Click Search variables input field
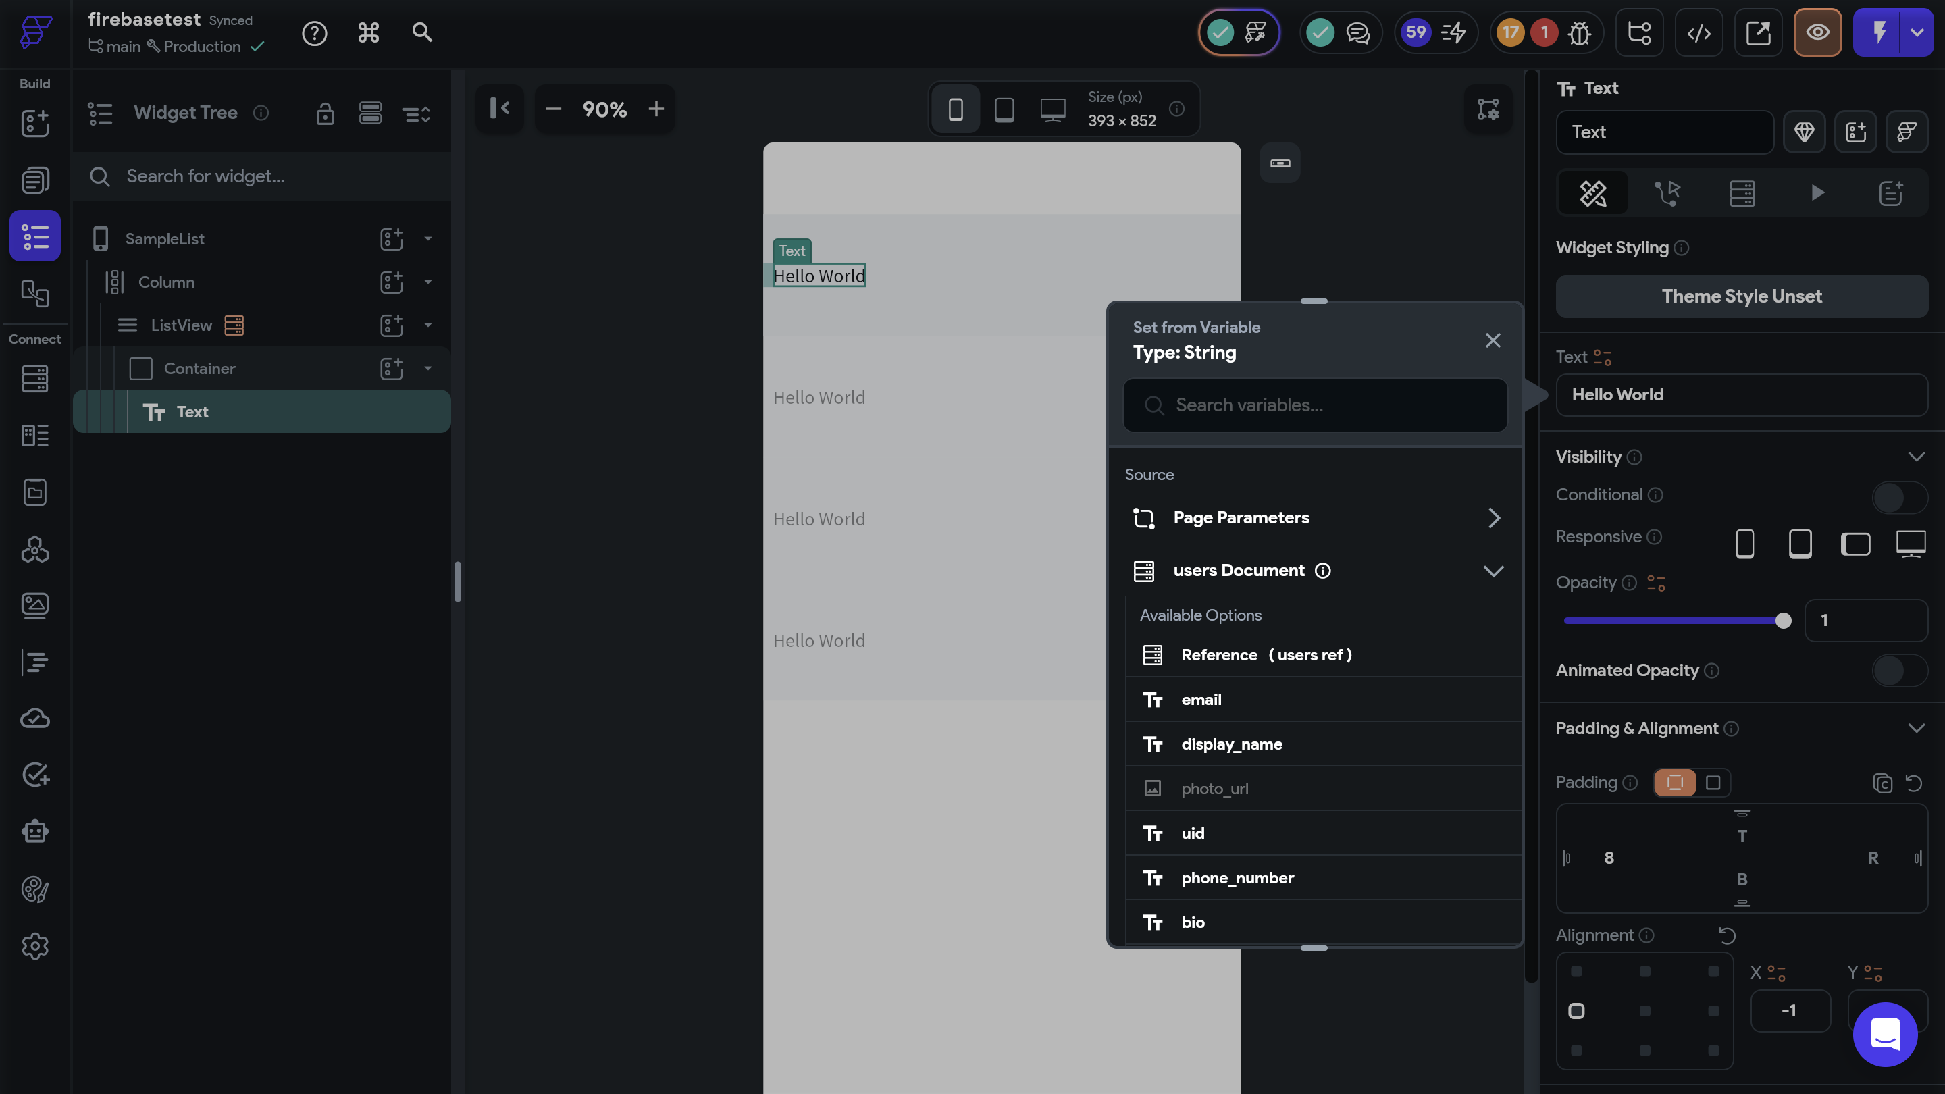Image resolution: width=1945 pixels, height=1094 pixels. (x=1316, y=405)
